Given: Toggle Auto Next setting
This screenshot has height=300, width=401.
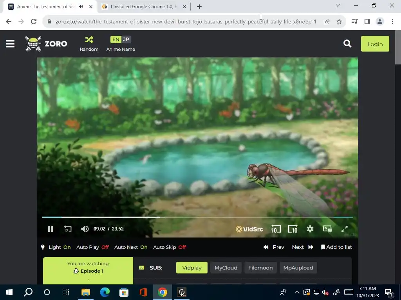Looking at the screenshot, I should coord(131,247).
